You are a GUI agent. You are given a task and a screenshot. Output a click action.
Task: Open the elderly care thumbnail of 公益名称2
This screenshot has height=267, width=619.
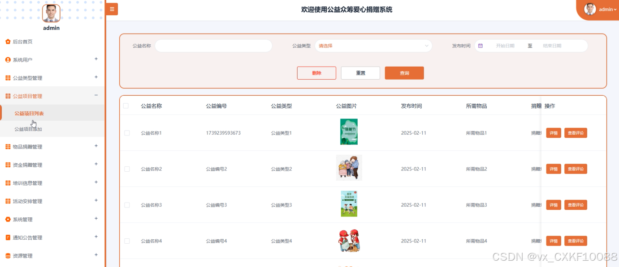coord(349,168)
